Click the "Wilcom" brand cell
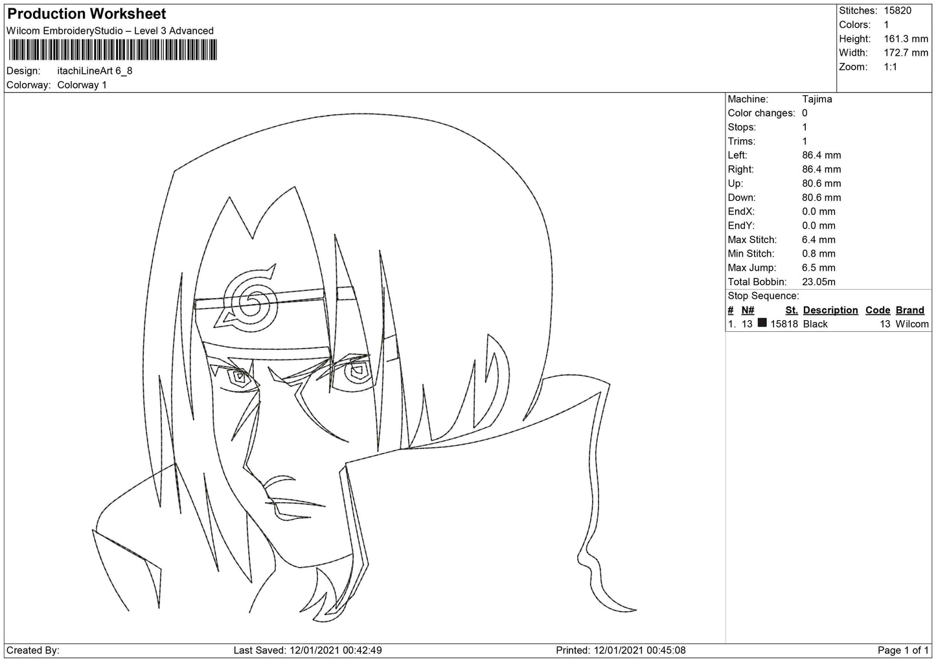This screenshot has width=936, height=659. pyautogui.click(x=912, y=324)
